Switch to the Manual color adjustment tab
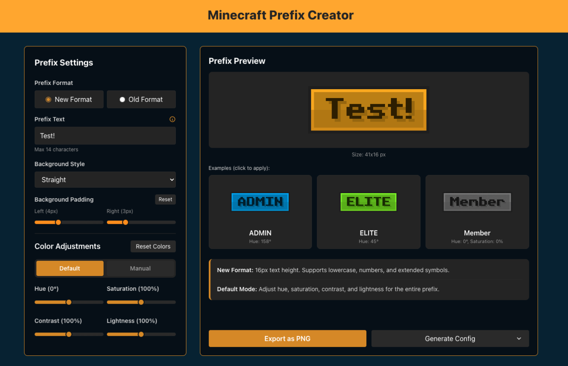568x366 pixels. click(140, 268)
